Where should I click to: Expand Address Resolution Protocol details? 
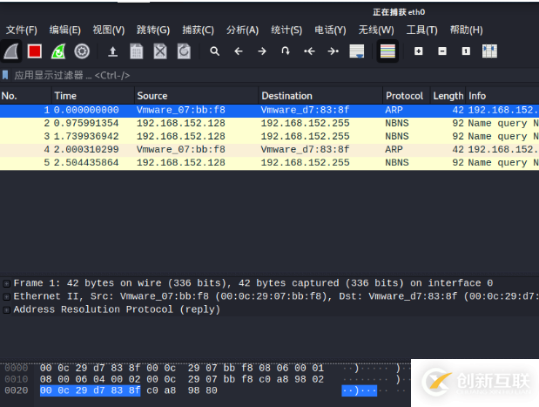pyautogui.click(x=7, y=310)
